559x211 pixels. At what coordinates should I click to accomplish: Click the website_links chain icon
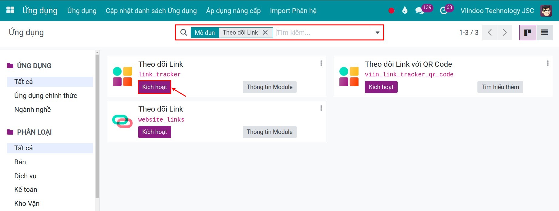point(122,121)
